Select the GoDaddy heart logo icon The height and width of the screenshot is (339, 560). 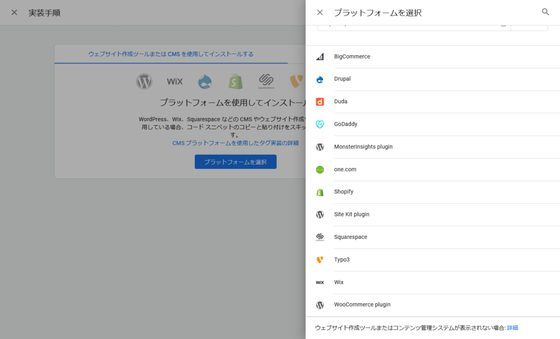[320, 124]
